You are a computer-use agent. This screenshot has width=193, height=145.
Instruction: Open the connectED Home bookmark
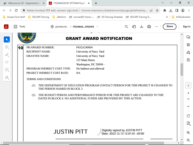point(81,17)
